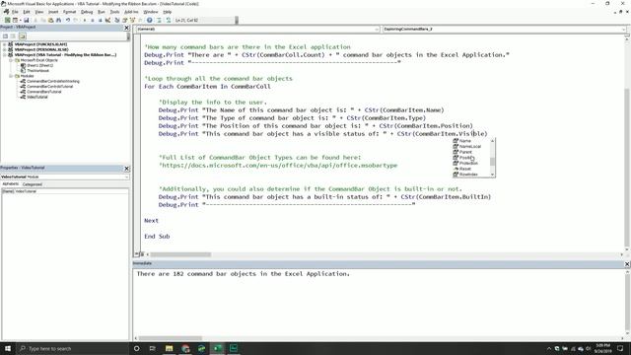Image resolution: width=631 pixels, height=355 pixels.
Task: Choose NameLocal in IntelliSense list
Action: (x=469, y=147)
